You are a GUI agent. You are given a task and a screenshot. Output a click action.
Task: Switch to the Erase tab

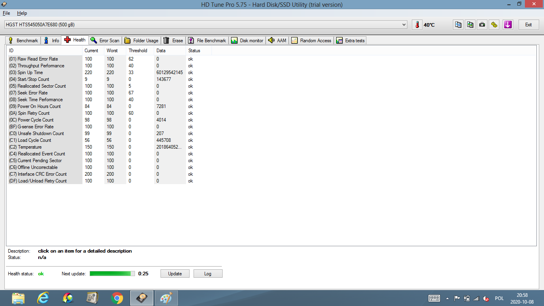pyautogui.click(x=173, y=41)
